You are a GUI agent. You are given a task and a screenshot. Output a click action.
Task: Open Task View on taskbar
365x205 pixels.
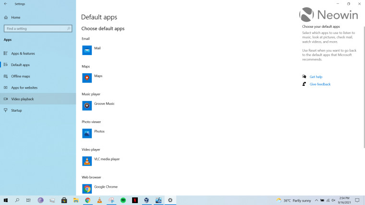(x=28, y=200)
